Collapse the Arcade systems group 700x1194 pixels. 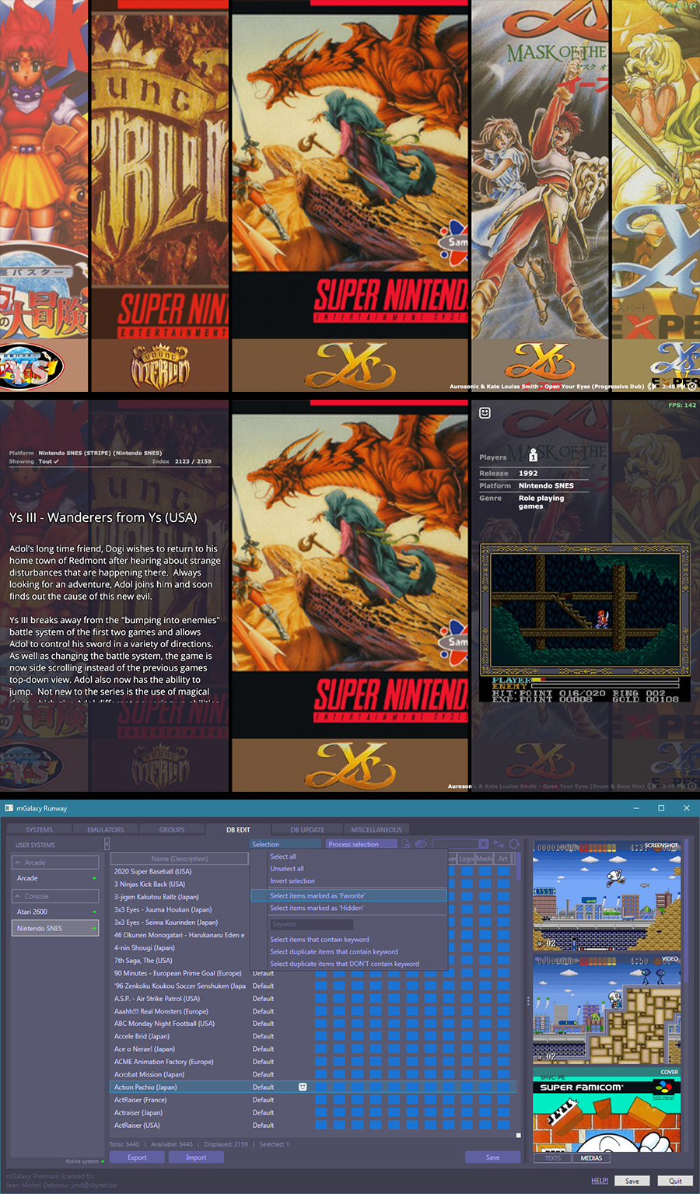pyautogui.click(x=55, y=862)
